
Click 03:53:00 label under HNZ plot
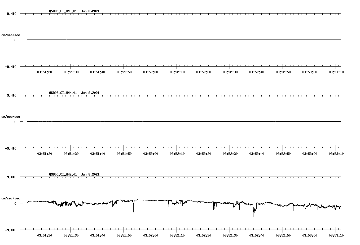click(310, 235)
